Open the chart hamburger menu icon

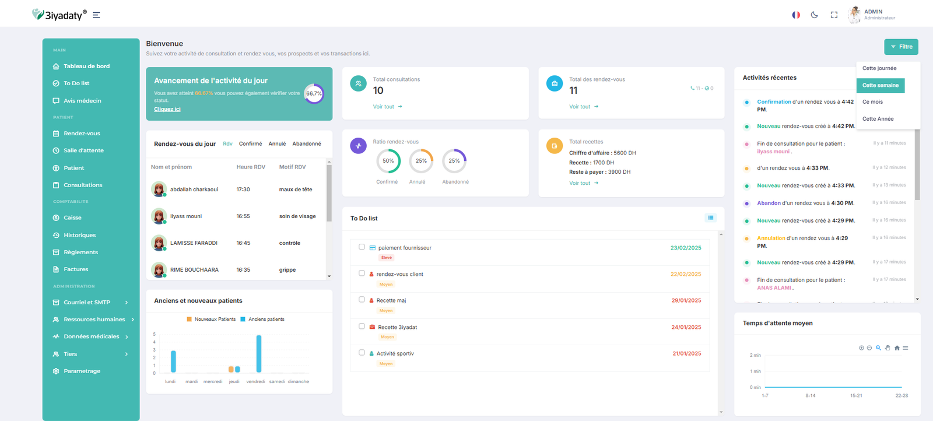906,348
